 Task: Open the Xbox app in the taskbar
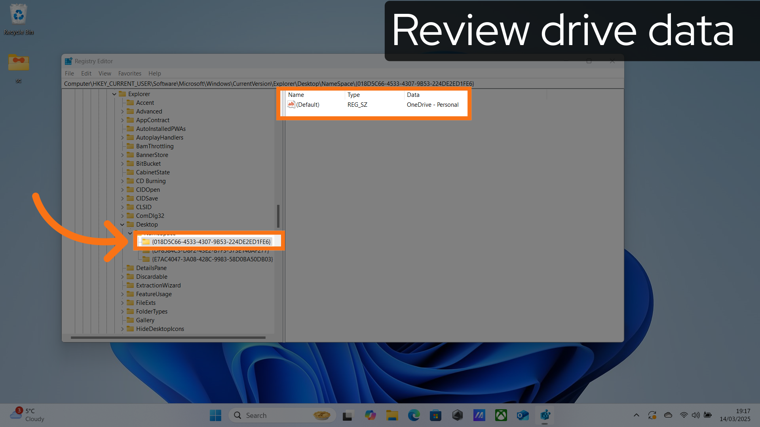[501, 415]
